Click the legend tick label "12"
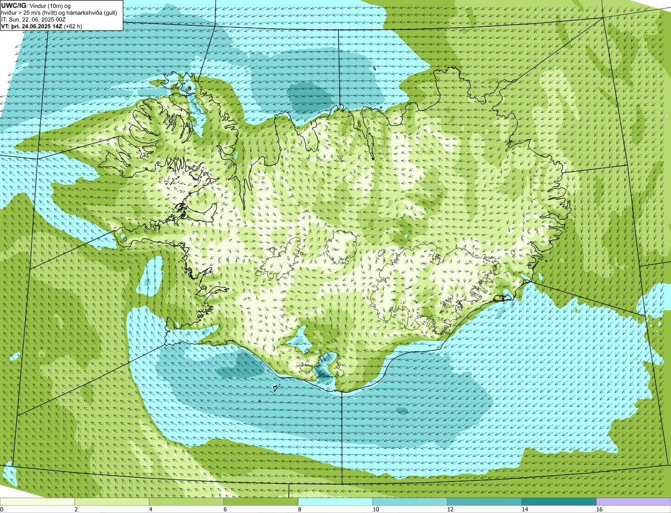This screenshot has width=671, height=513. [x=450, y=509]
